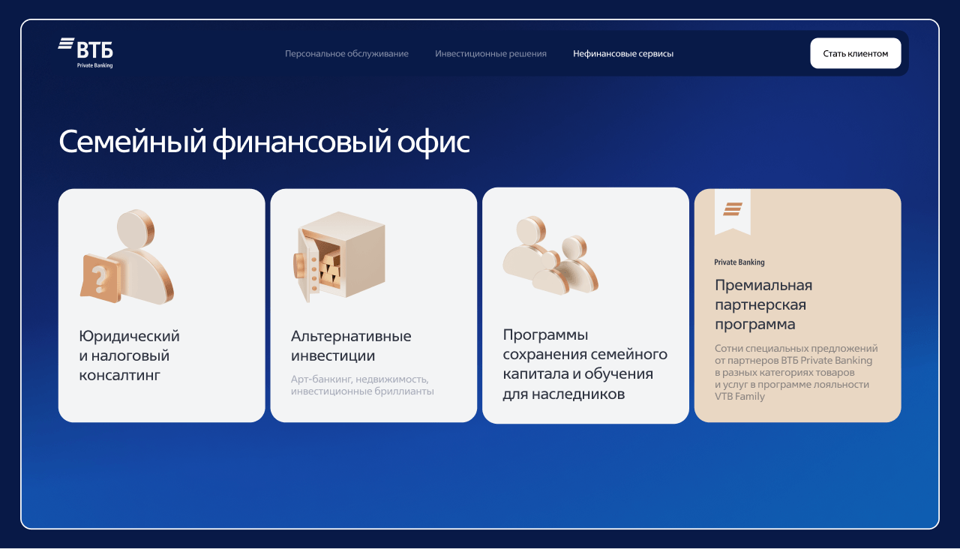Click the Стать клиентом button

click(856, 53)
